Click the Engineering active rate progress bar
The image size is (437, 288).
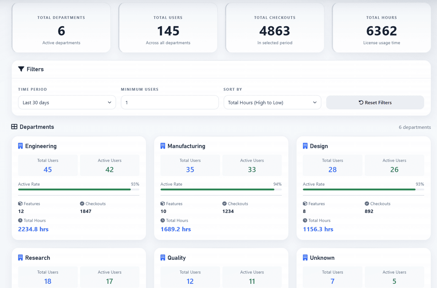[x=79, y=189]
